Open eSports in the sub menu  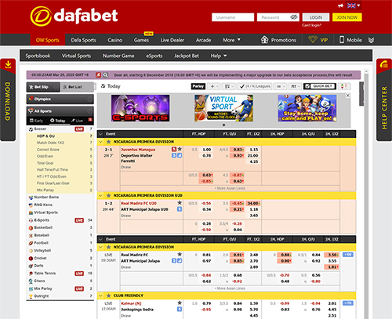click(x=154, y=56)
